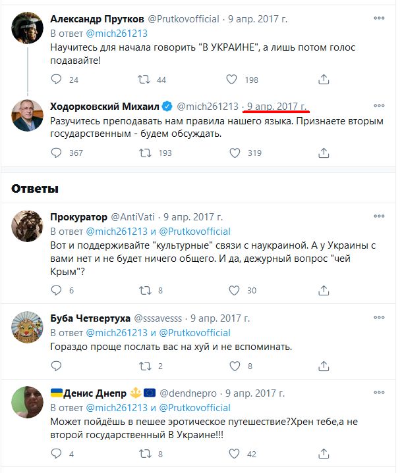
Task: Open more options on Прутков's tweet
Action: click(x=379, y=18)
